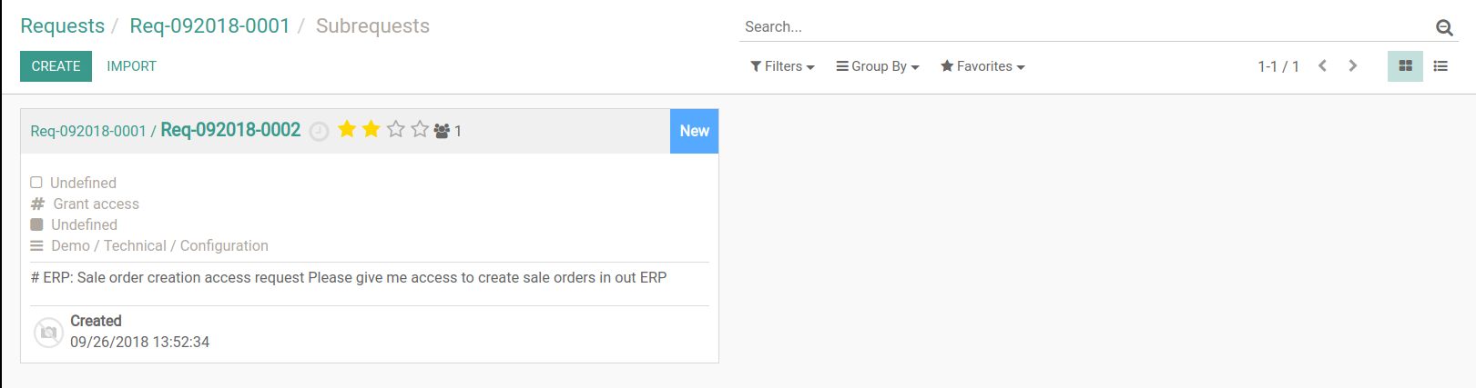
Task: Go to previous page arrow
Action: click(x=1322, y=65)
